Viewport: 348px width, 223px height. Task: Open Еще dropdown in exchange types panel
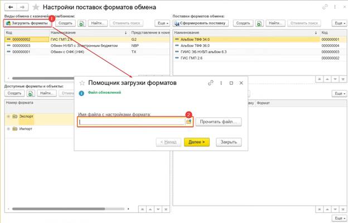point(162,23)
